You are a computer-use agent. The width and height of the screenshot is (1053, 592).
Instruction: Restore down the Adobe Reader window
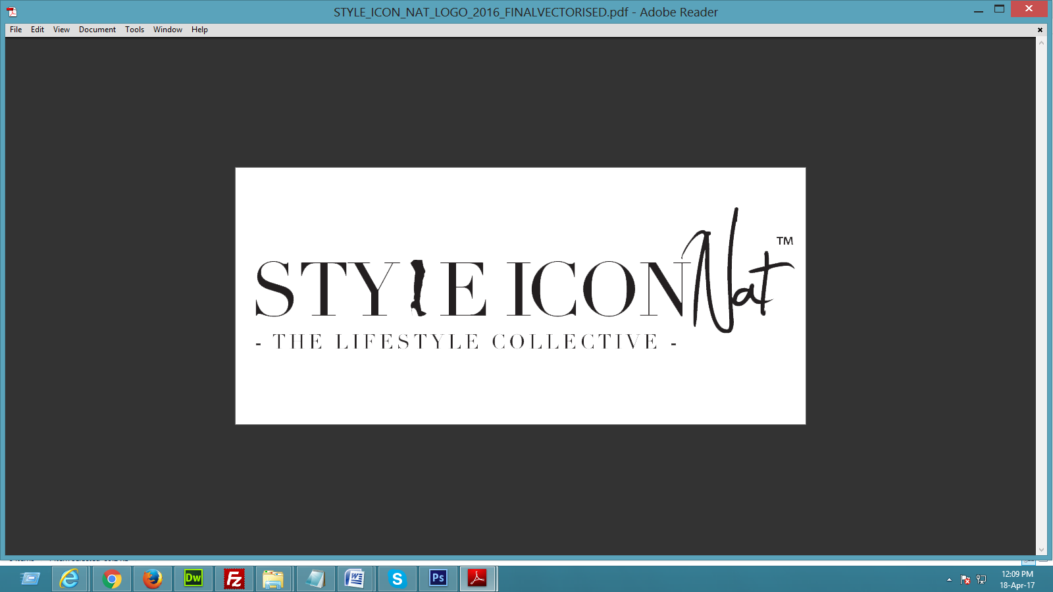[999, 9]
